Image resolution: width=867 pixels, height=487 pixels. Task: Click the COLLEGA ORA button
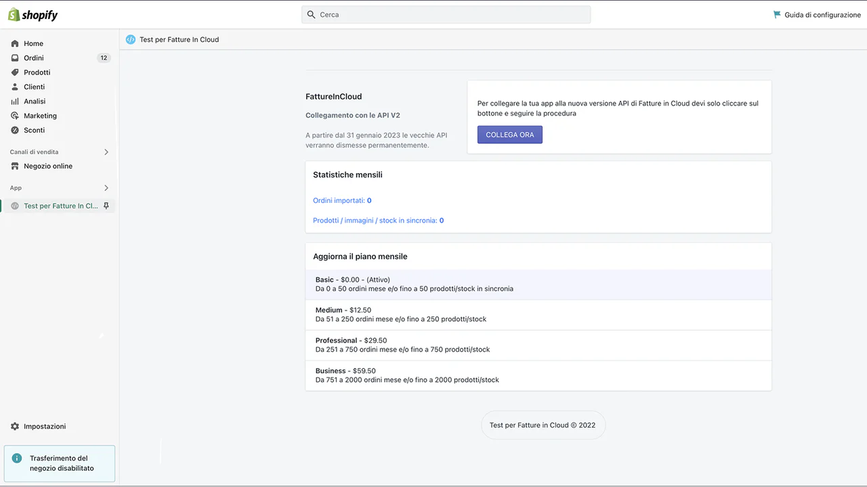[510, 135]
